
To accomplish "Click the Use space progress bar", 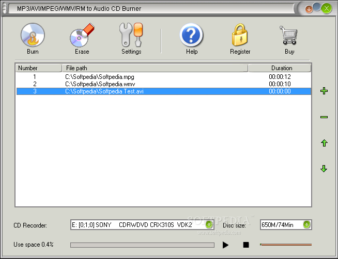I will (x=142, y=245).
